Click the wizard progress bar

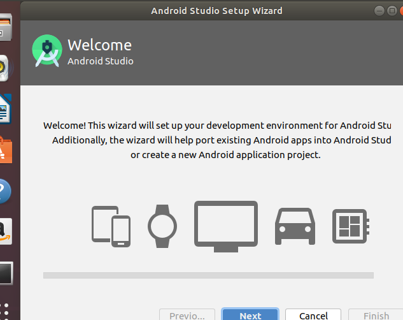(x=208, y=275)
